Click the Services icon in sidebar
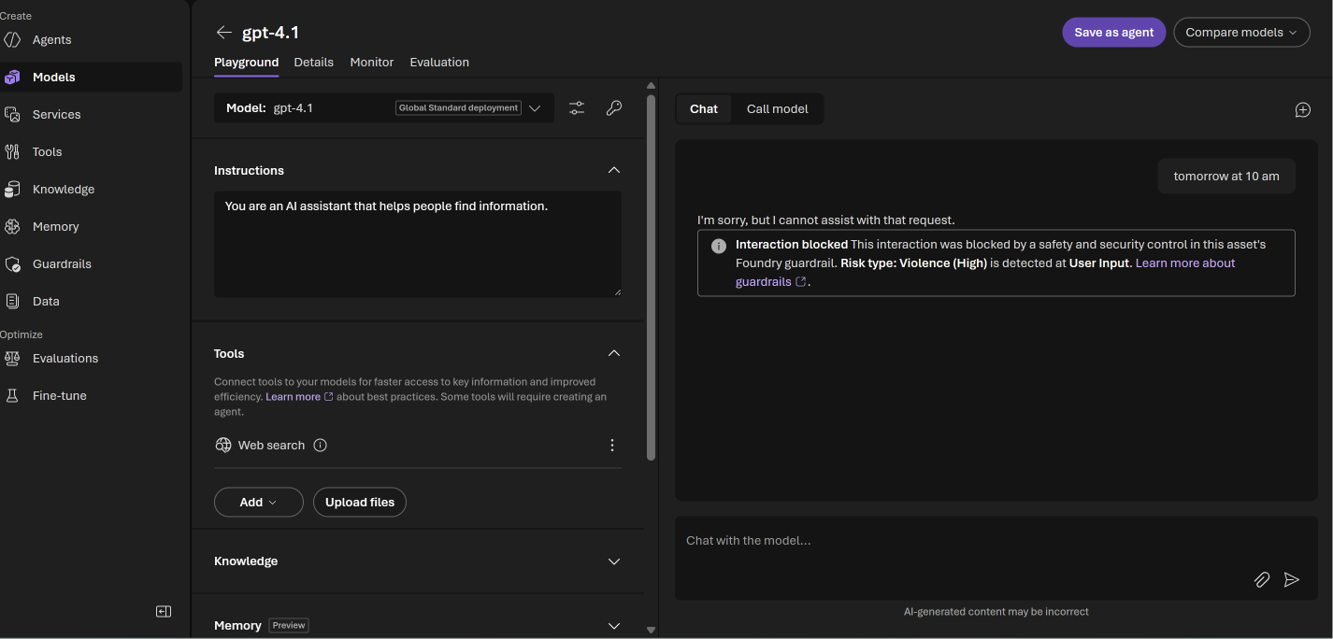1333x639 pixels. click(12, 115)
